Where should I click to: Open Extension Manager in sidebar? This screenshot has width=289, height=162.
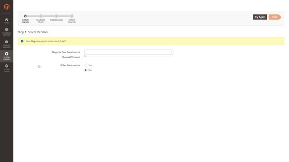pos(6,31)
